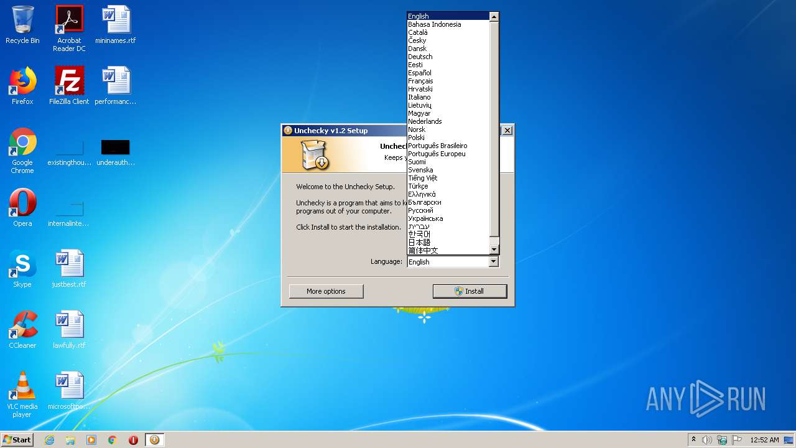Choose Русский language option
The height and width of the screenshot is (448, 796).
(448, 210)
